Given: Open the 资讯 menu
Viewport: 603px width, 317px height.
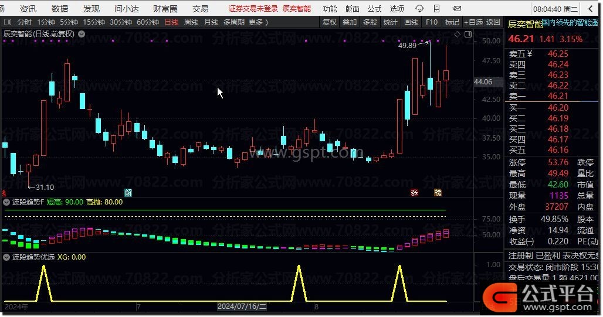Looking at the screenshot, I should 28,8.
